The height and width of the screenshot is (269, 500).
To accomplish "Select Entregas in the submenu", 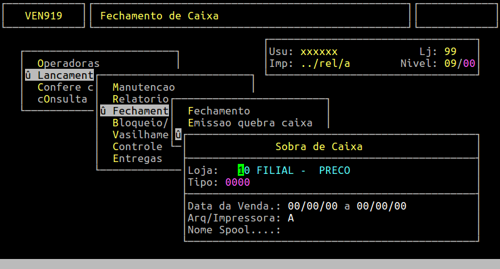I will [137, 158].
